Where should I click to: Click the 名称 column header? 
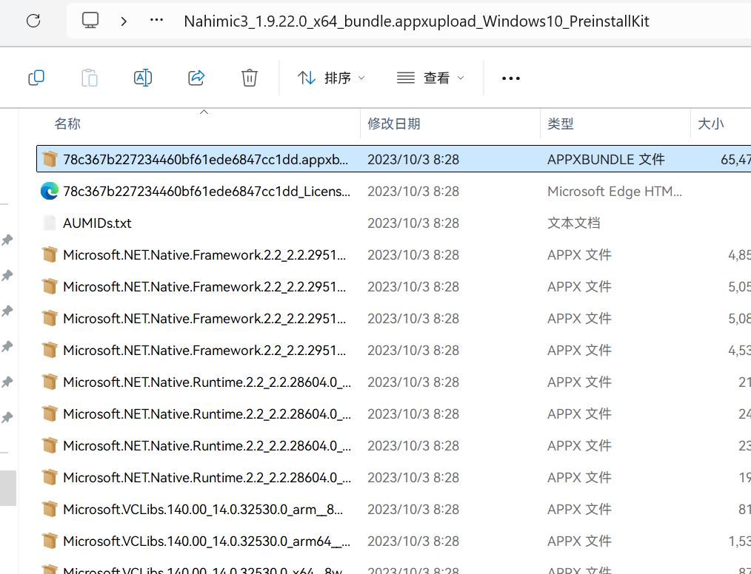pos(67,124)
